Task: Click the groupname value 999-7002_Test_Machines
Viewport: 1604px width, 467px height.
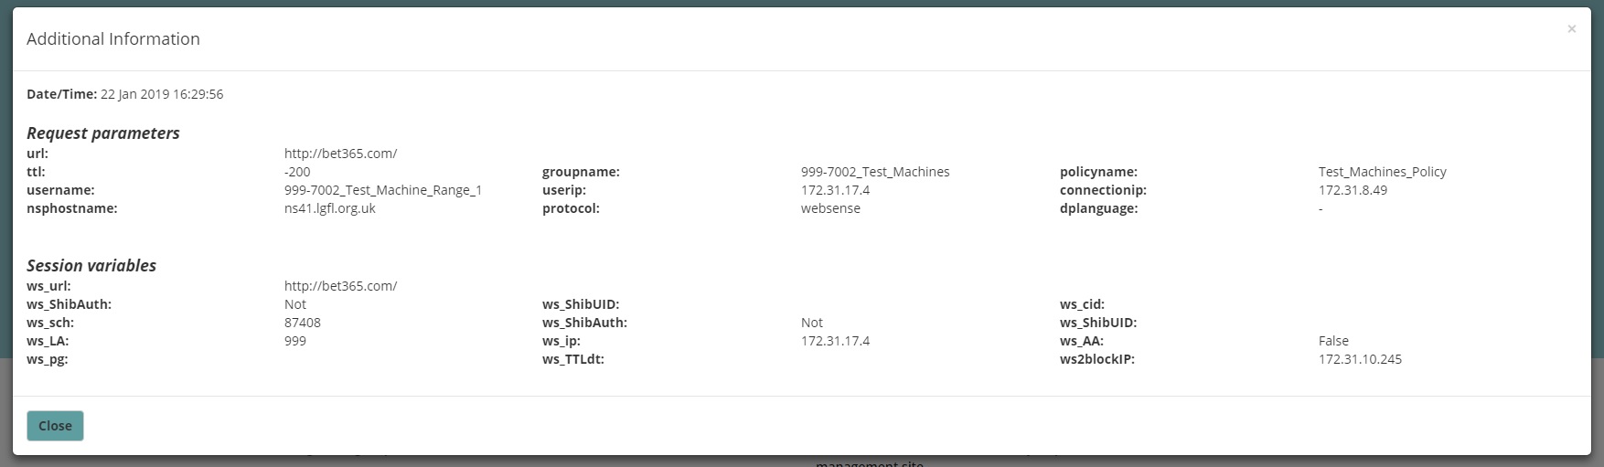Action: (x=874, y=172)
